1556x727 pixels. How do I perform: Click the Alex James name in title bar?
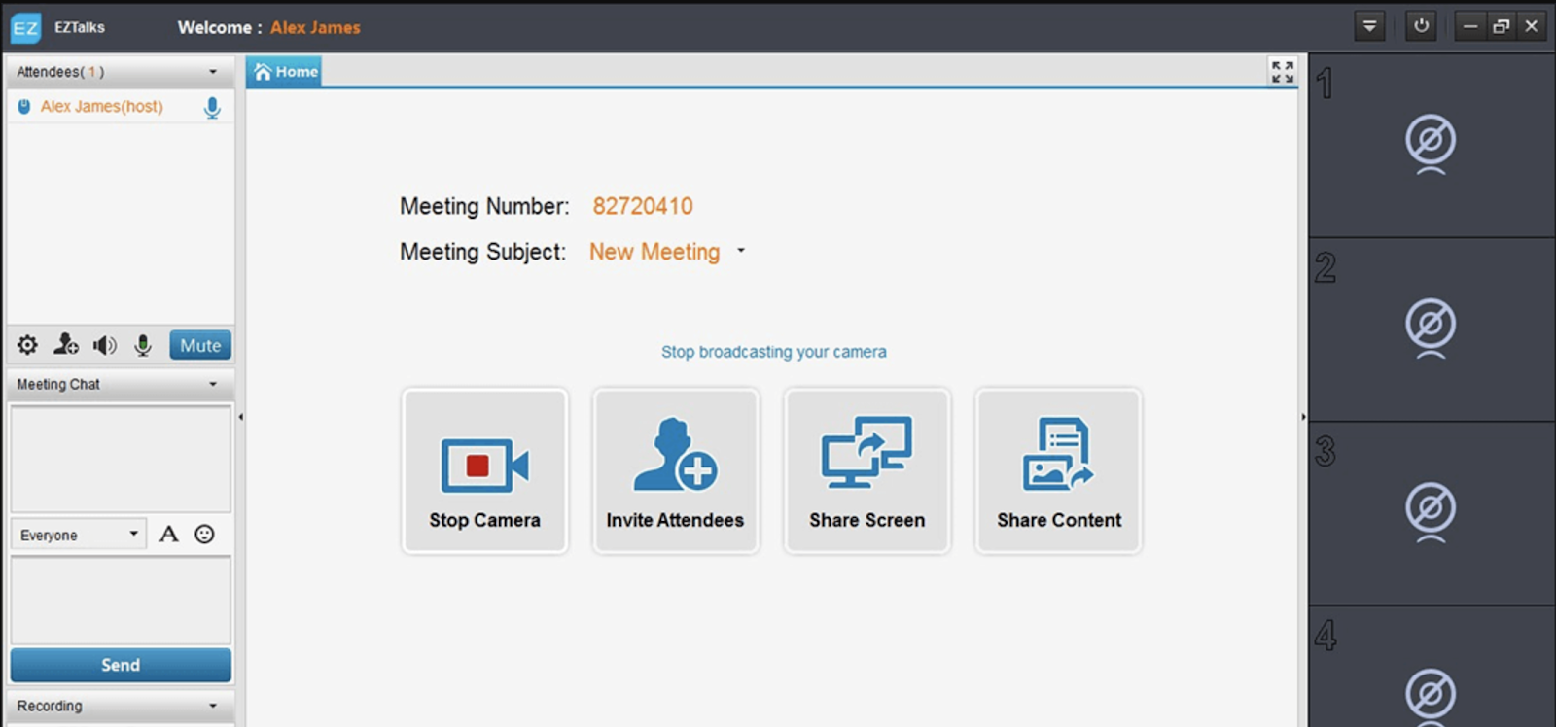(x=315, y=28)
